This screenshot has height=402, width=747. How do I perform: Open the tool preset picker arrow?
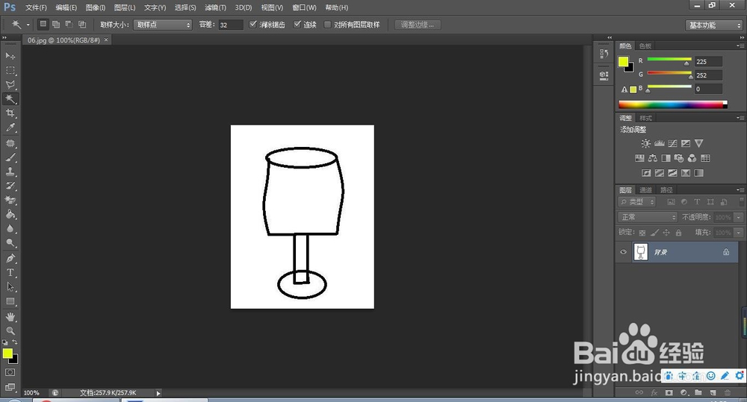28,25
